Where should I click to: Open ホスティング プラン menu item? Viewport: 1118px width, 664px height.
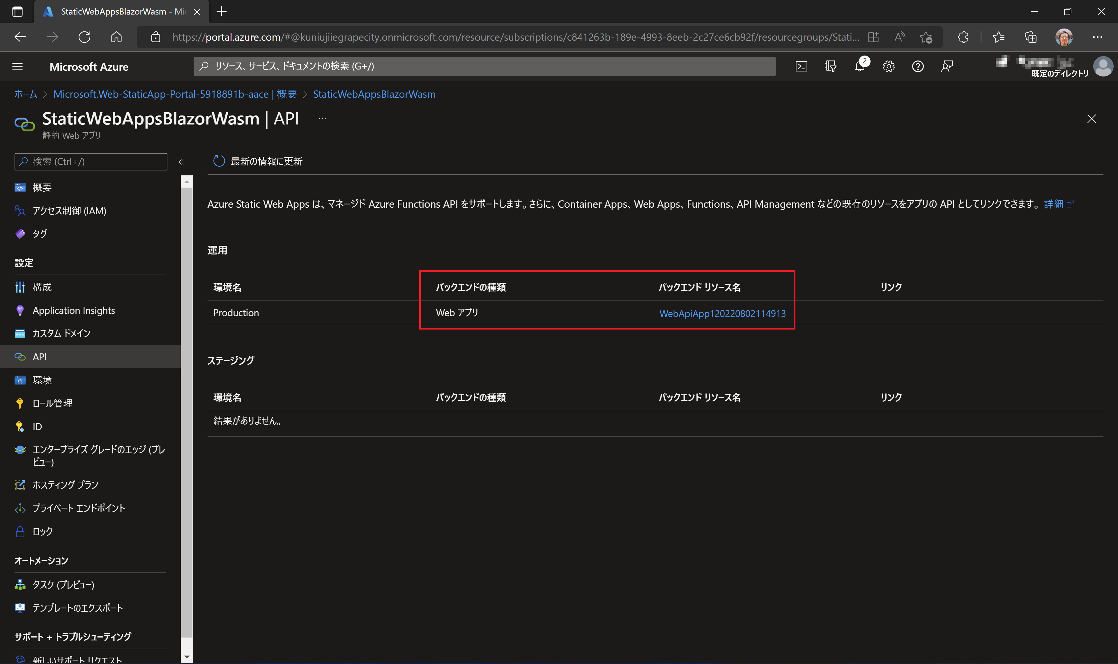pos(65,485)
